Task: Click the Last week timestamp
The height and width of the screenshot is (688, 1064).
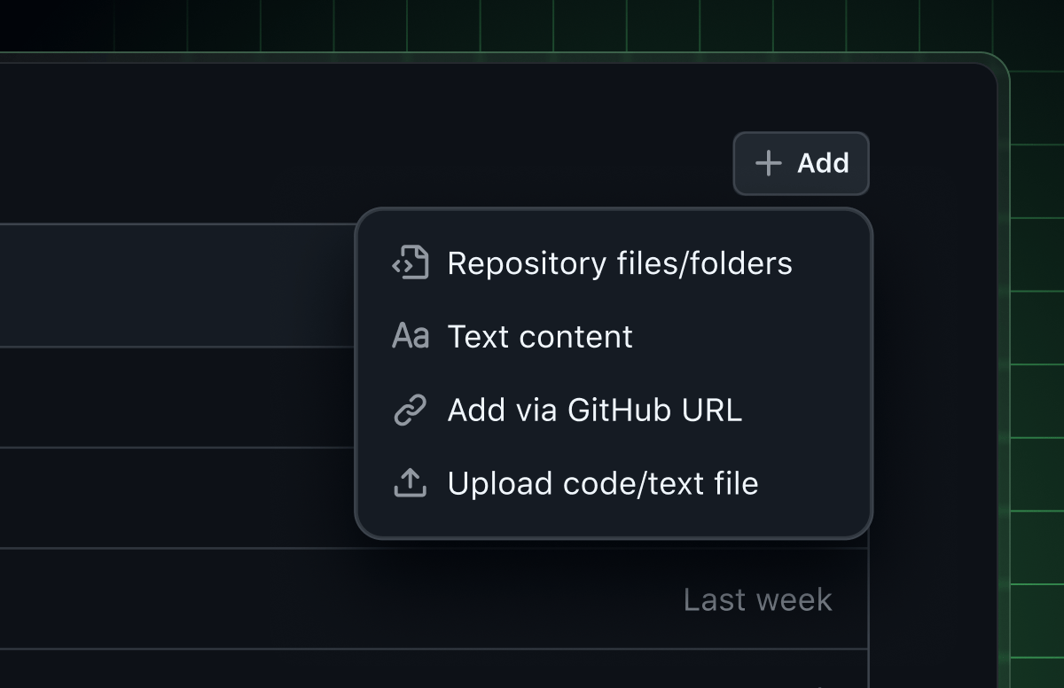Action: click(757, 600)
